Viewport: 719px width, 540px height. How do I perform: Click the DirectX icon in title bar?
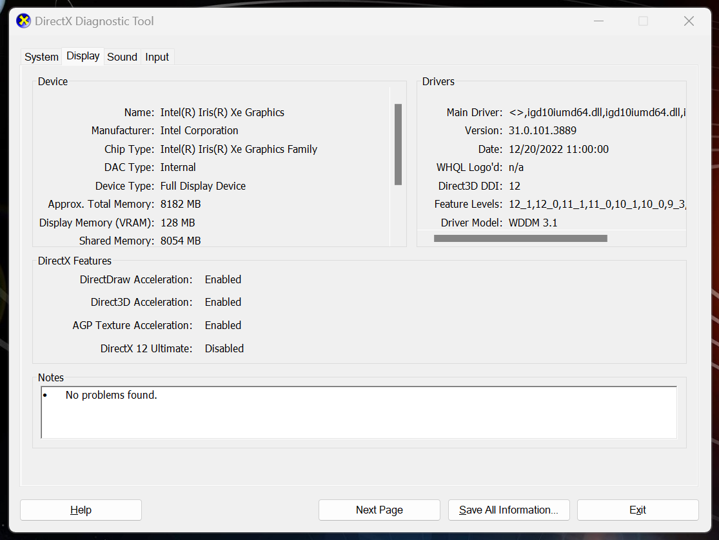(23, 21)
